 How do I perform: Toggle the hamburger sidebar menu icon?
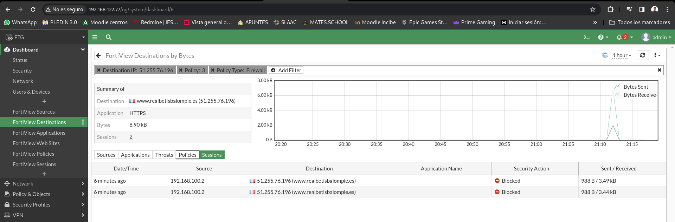(95, 37)
